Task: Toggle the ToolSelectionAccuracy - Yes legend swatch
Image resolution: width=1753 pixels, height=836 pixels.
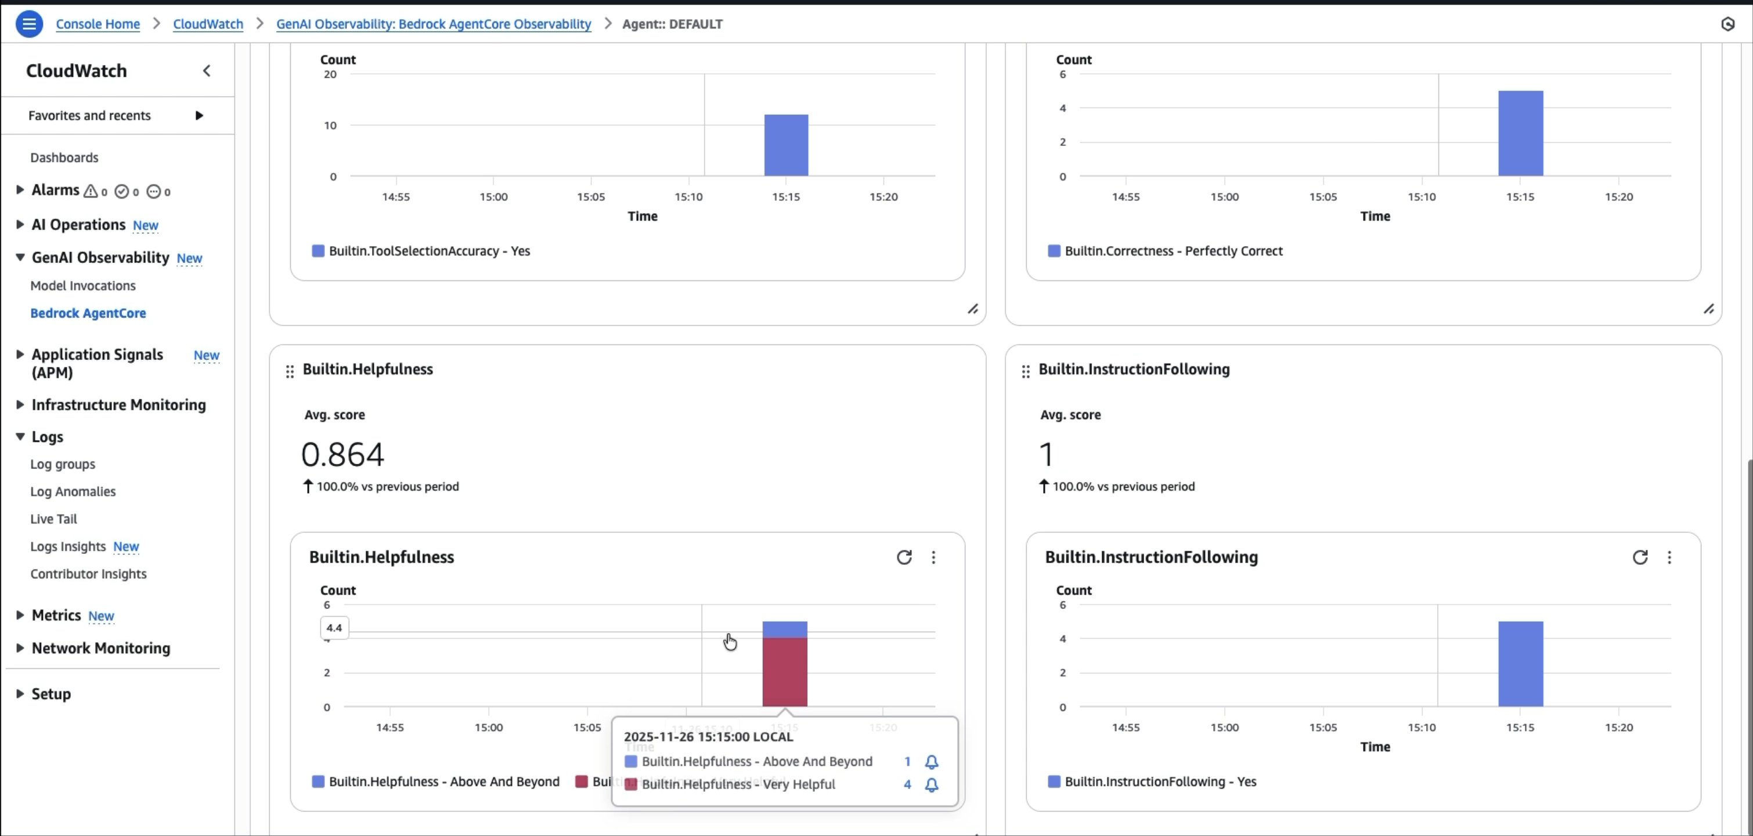Action: point(318,251)
